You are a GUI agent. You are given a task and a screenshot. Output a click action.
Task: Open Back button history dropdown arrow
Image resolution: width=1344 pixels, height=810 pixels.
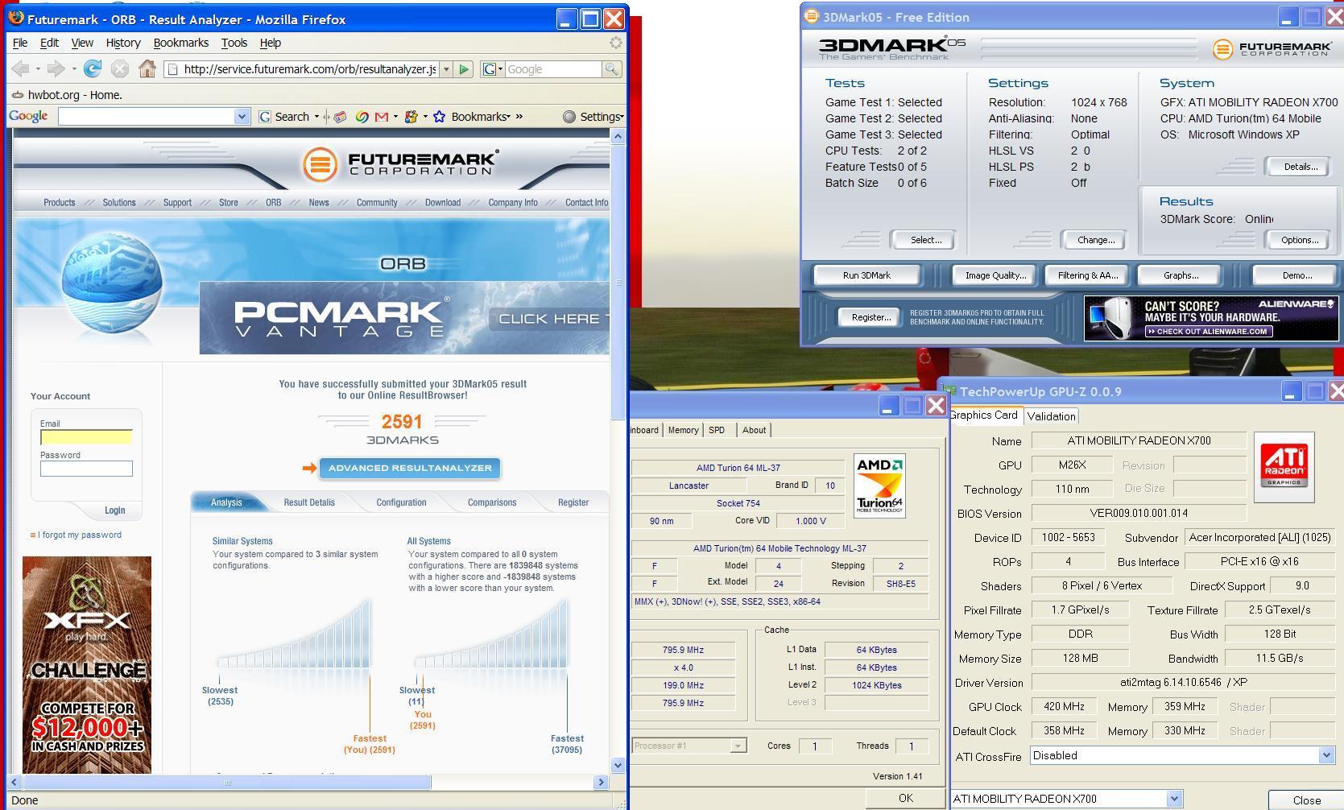click(x=38, y=69)
